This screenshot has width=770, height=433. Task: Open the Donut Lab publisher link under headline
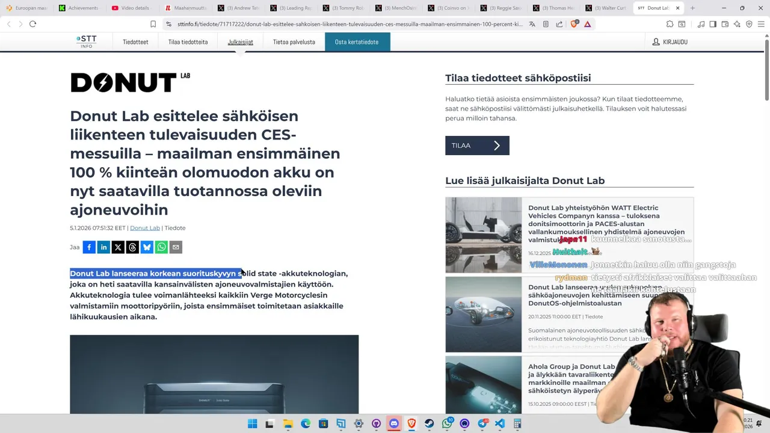point(145,228)
